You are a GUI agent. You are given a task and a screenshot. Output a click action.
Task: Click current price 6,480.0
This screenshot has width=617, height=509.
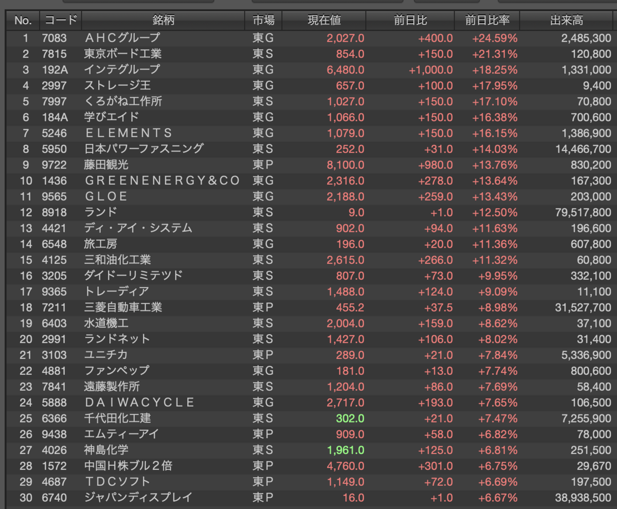pos(346,70)
